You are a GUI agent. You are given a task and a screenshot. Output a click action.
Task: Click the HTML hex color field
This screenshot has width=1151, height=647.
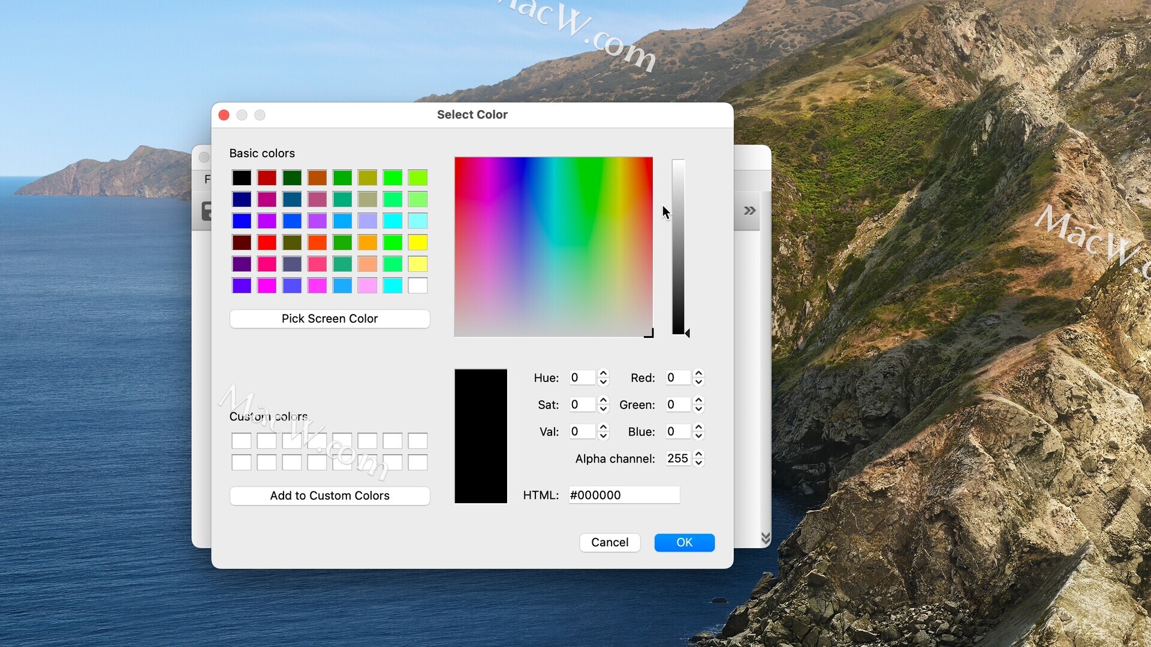624,495
